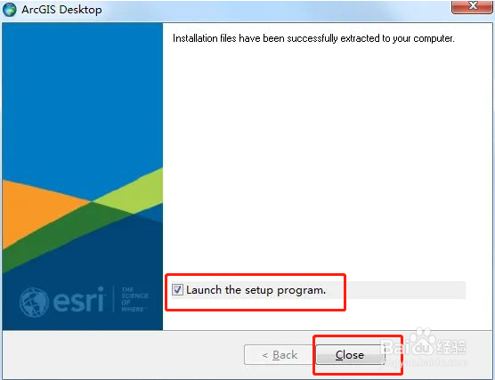This screenshot has height=380, width=495.
Task: Uncheck the Launch the setup program checkbox
Action: coord(177,289)
